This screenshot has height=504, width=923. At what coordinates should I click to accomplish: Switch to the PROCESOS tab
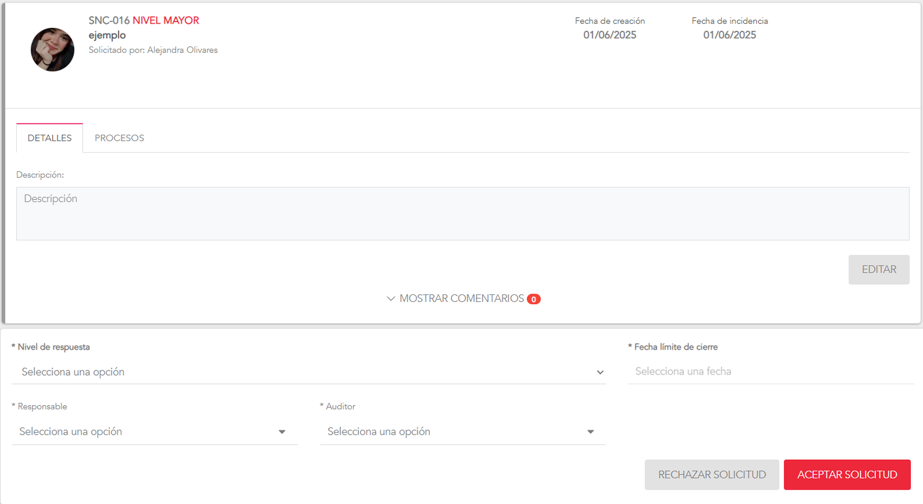[x=119, y=138]
